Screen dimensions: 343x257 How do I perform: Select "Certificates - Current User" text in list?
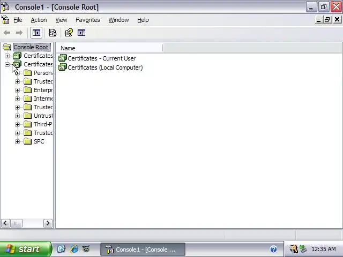[x=102, y=58]
